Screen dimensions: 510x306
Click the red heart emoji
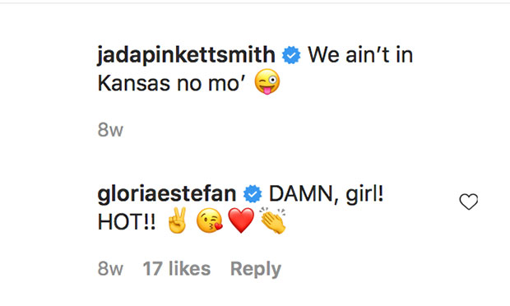pos(241,220)
